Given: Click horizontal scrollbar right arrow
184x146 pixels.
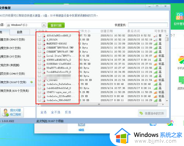Looking at the screenshot, I should (x=163, y=104).
